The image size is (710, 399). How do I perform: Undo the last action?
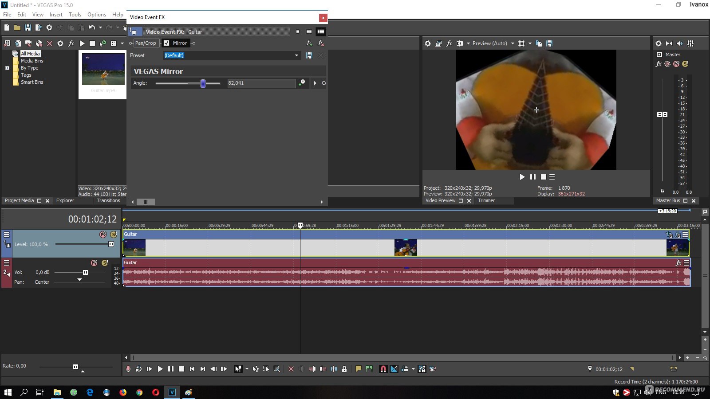click(x=92, y=27)
